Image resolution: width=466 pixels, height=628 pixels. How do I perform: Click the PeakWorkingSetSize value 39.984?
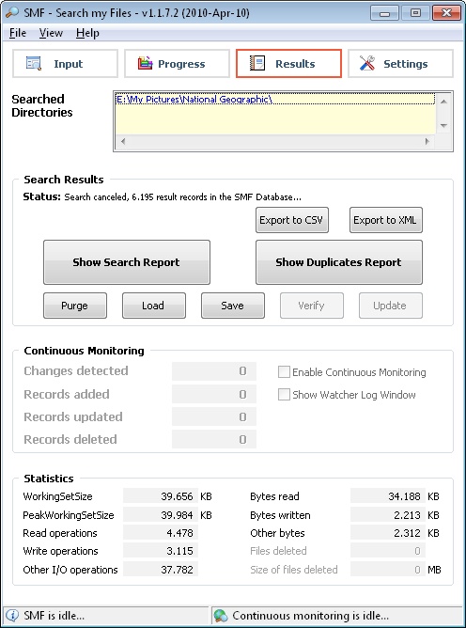coord(160,515)
